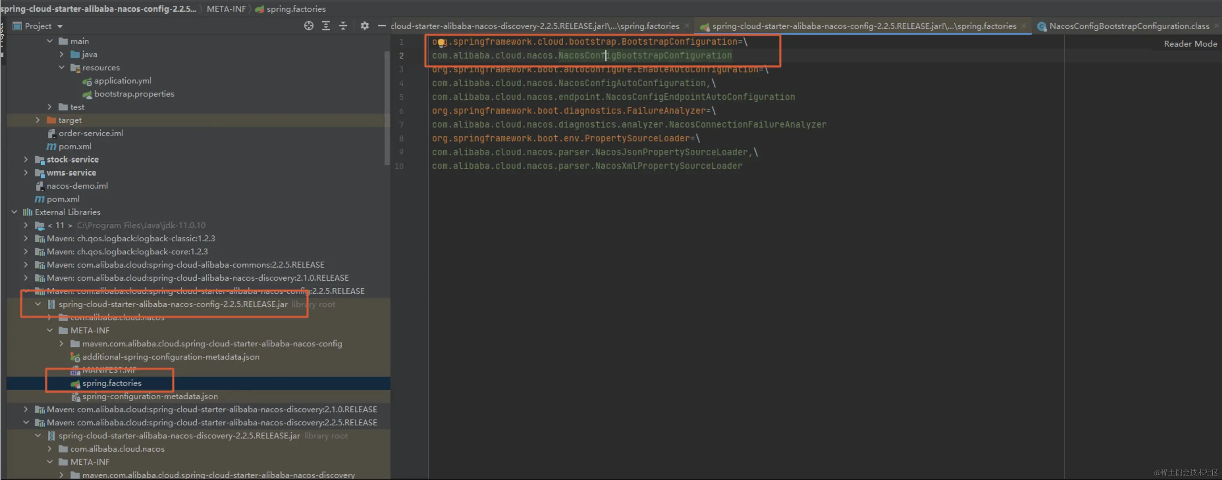
Task: Click the locate/select opened file icon
Action: click(x=308, y=26)
